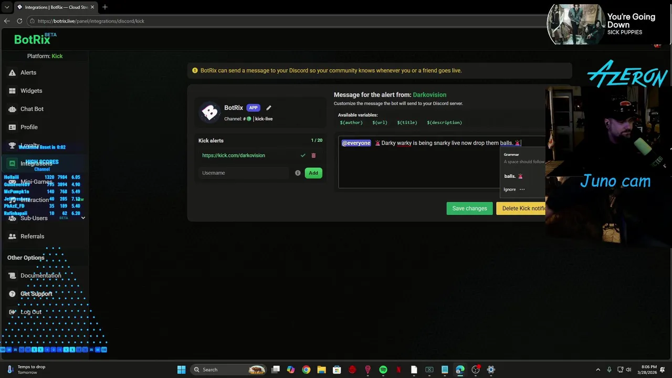Go to the Referrals page
Screen dimensions: 672x378
pos(32,236)
